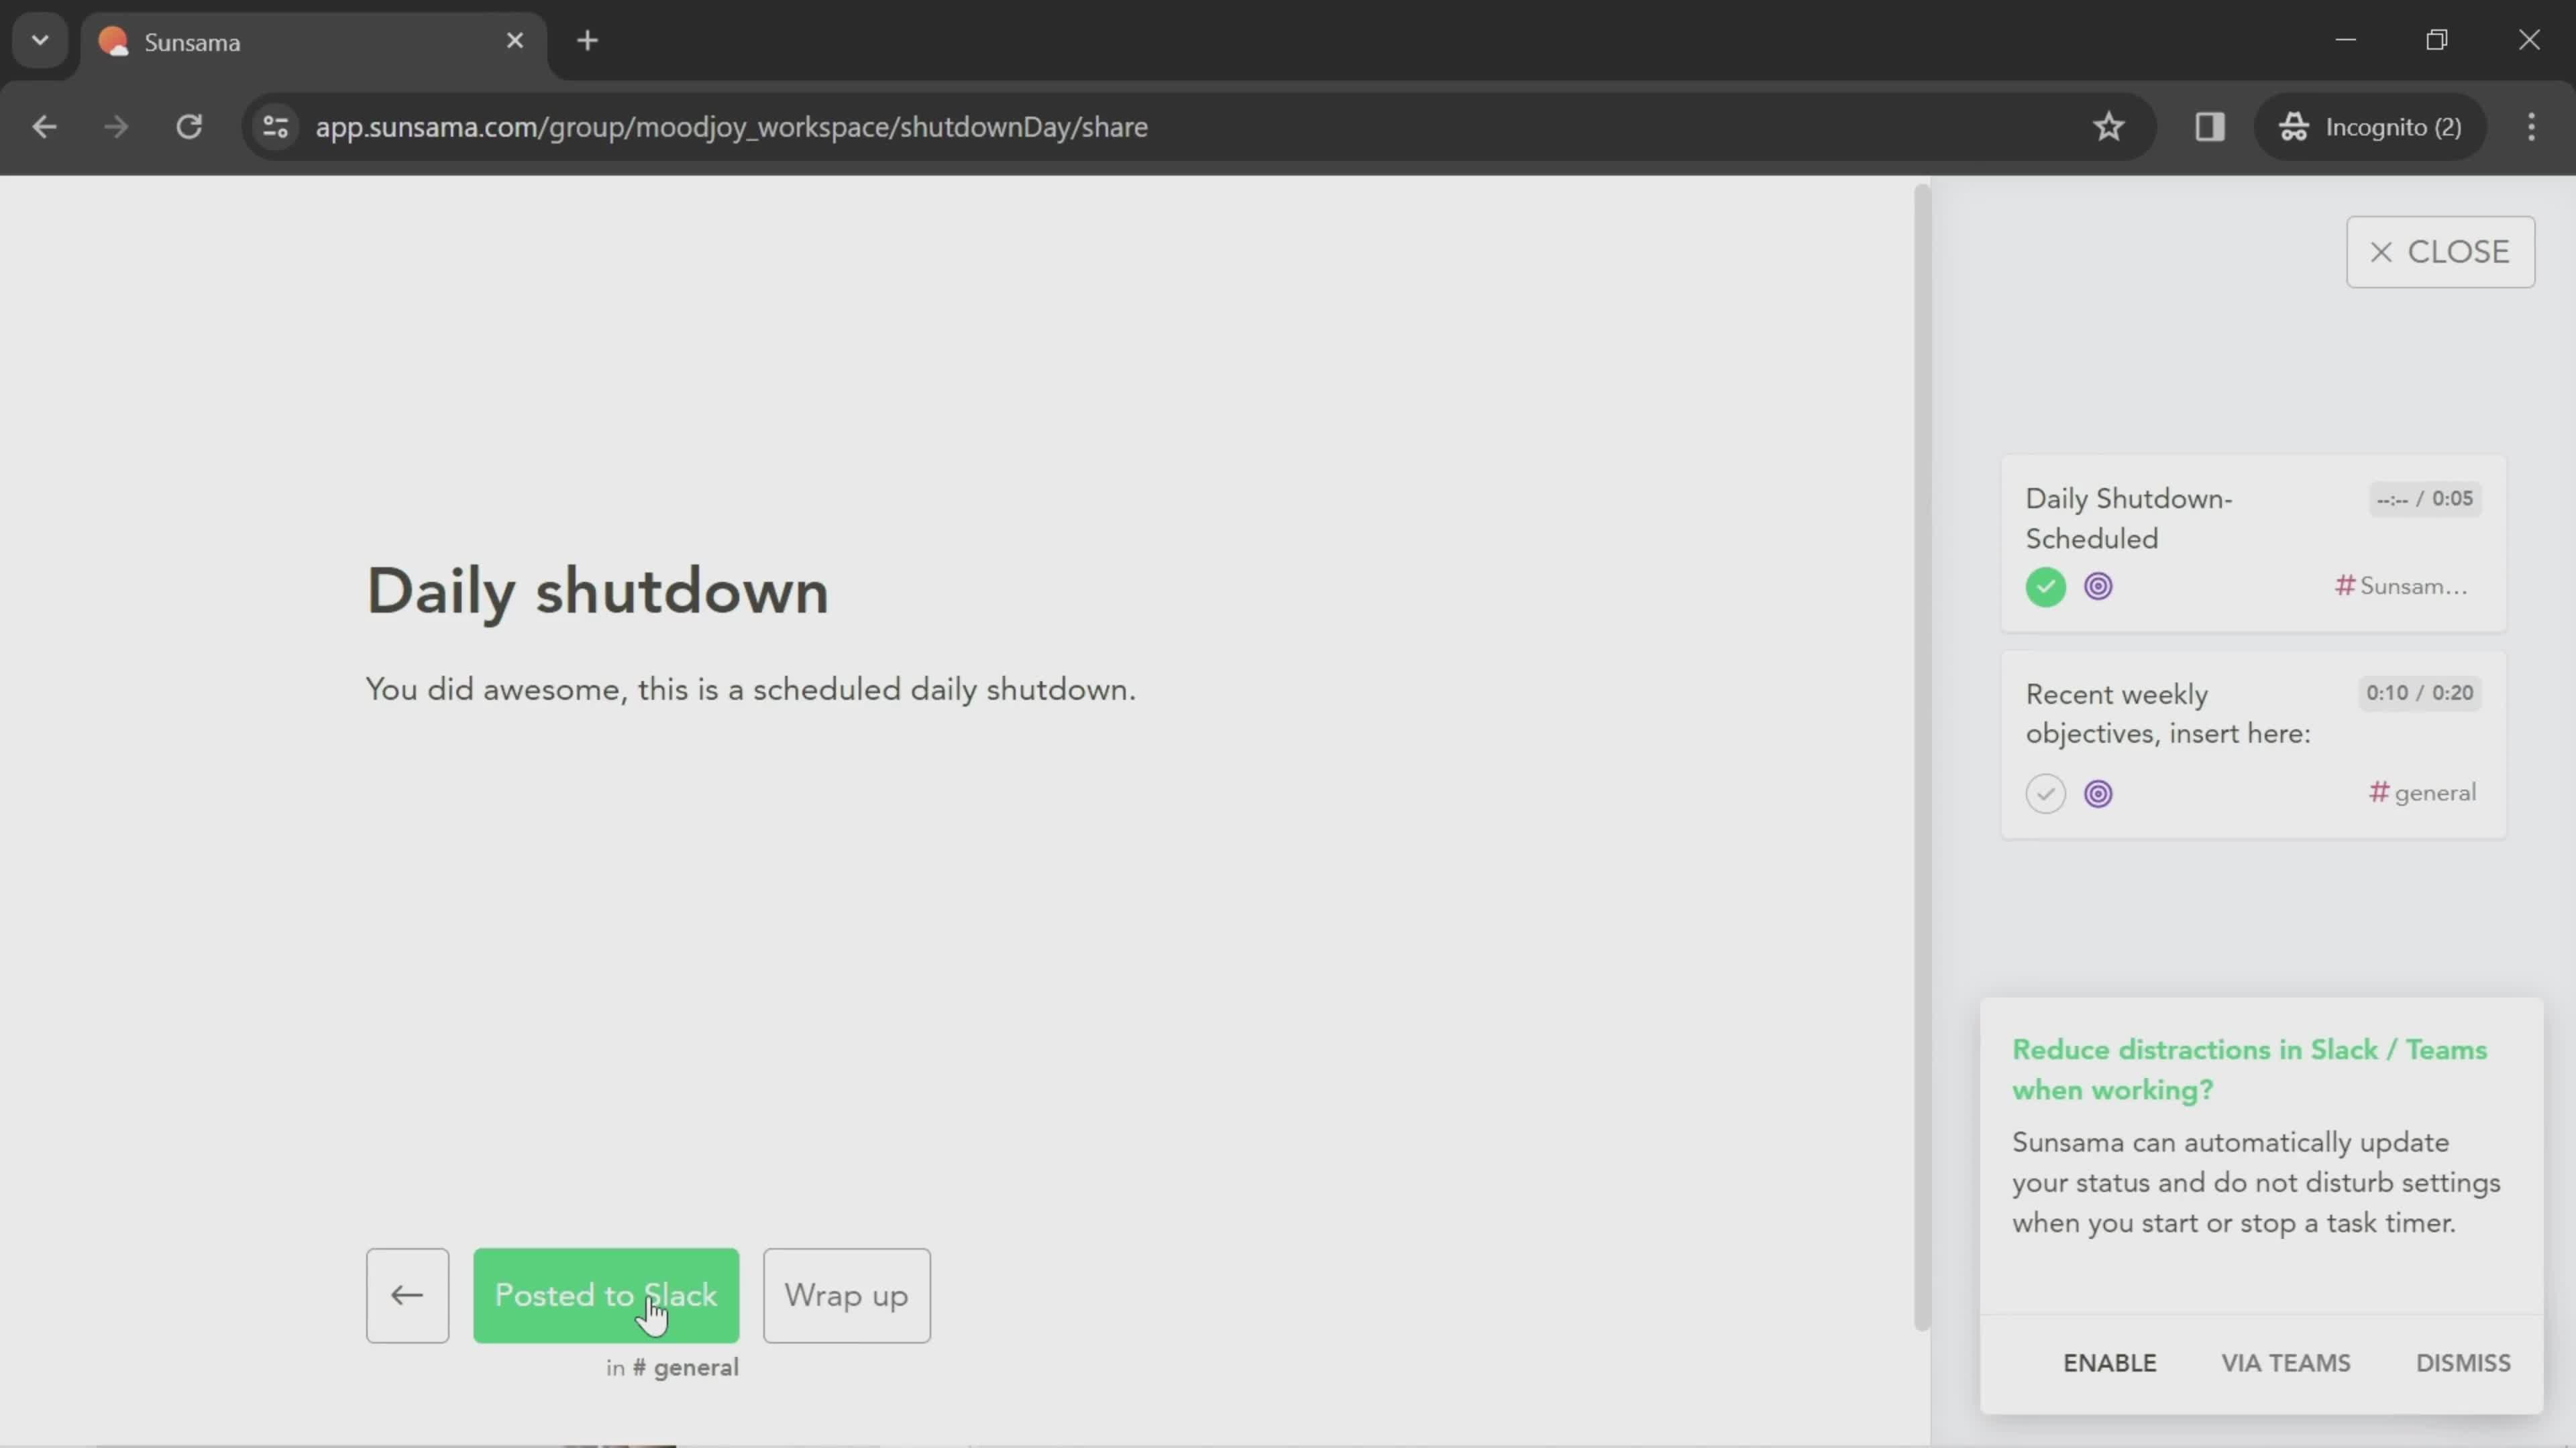The height and width of the screenshot is (1448, 2576).
Task: Toggle the Daily Shutdown-Scheduled completion checkbox
Action: tap(2045, 585)
